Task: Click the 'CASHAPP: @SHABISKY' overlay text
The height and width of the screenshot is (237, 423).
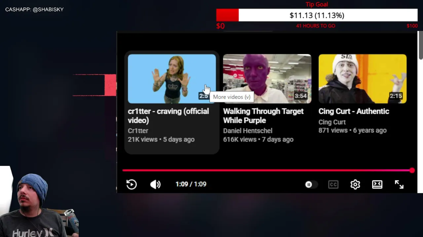Action: point(34,10)
